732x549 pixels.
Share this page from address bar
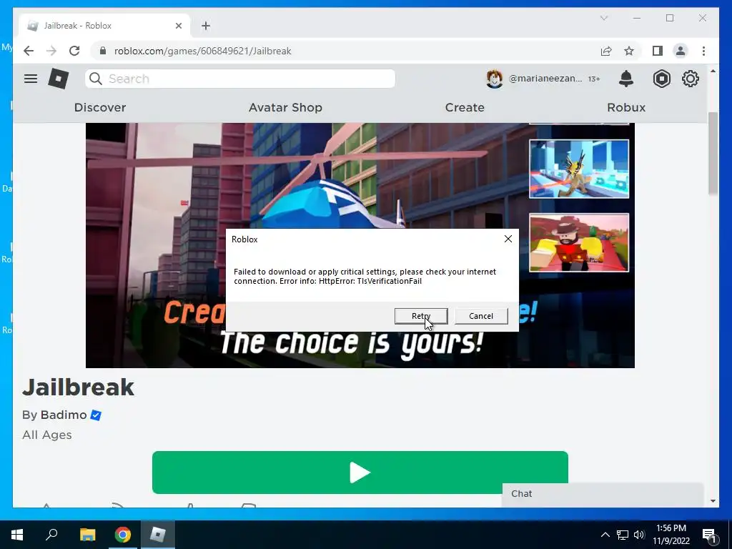tap(606, 51)
